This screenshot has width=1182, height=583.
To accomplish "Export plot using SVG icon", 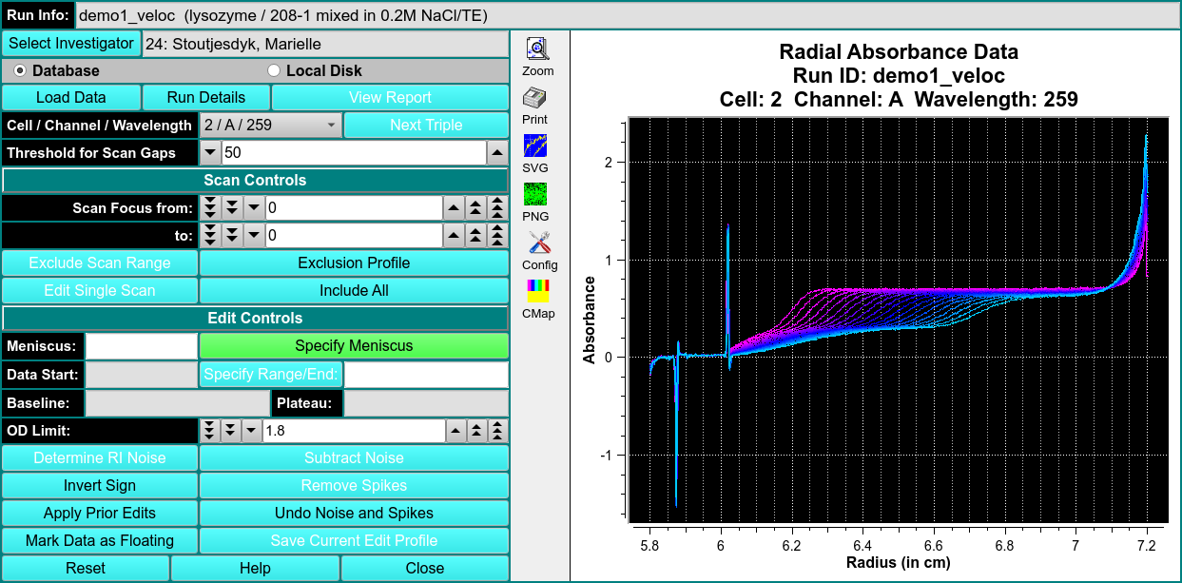I will [535, 146].
